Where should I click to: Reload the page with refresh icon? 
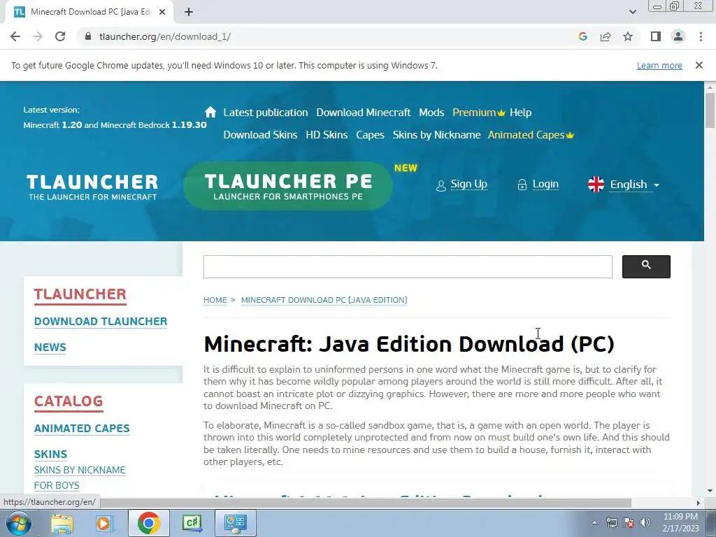(x=60, y=36)
